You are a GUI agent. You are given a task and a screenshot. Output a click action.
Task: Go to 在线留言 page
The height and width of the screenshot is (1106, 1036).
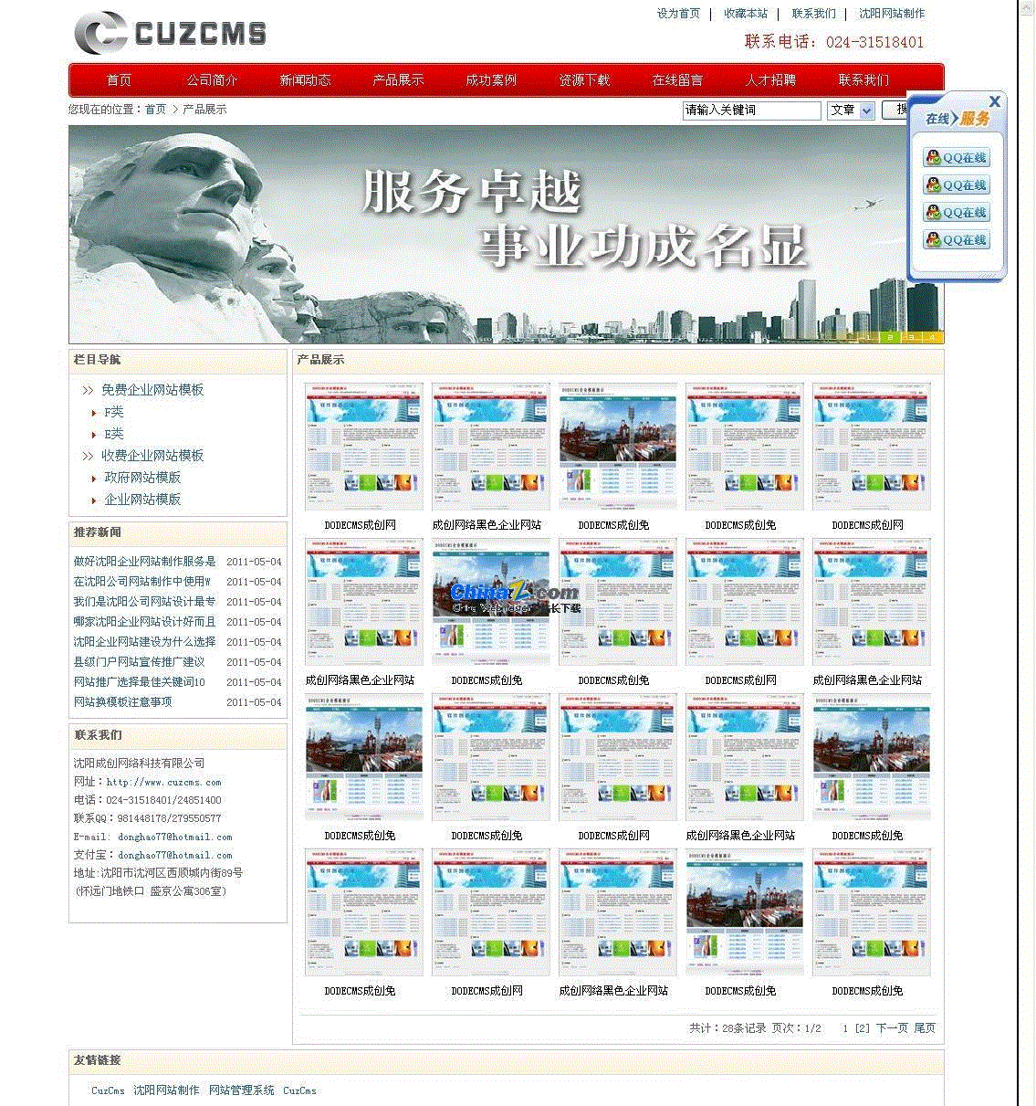[678, 80]
